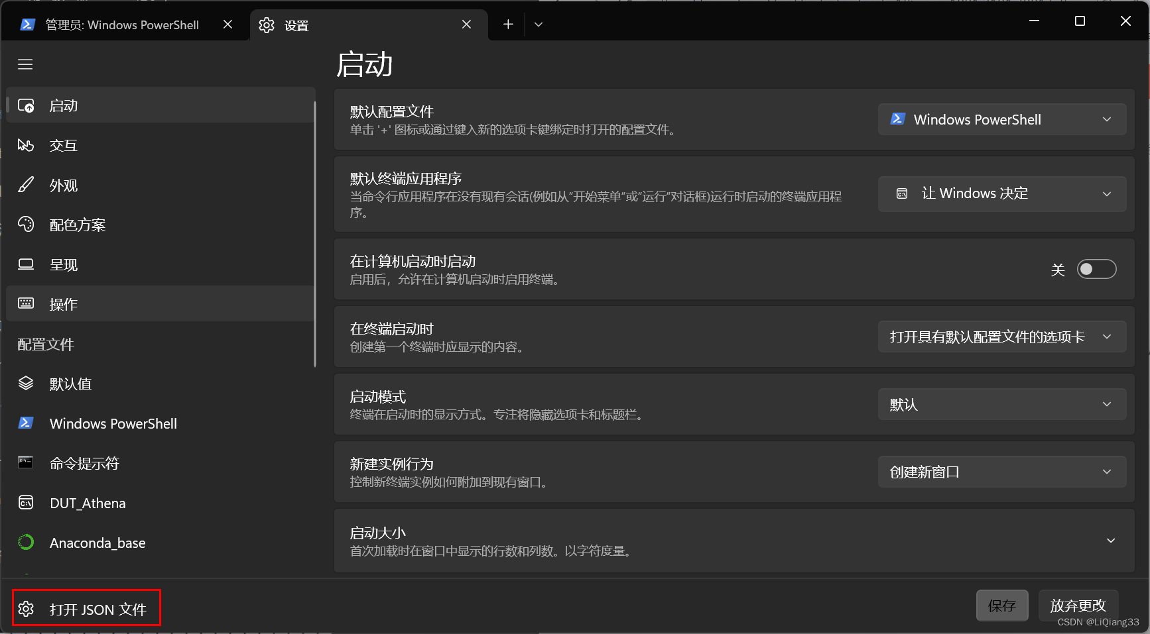Open the JSON settings file
The height and width of the screenshot is (634, 1150).
click(x=86, y=608)
